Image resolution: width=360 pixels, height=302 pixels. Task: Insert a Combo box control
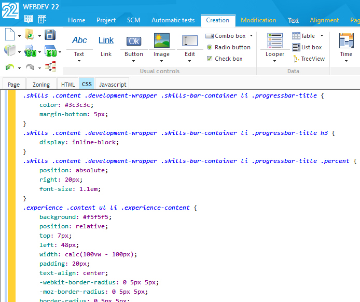pos(226,36)
